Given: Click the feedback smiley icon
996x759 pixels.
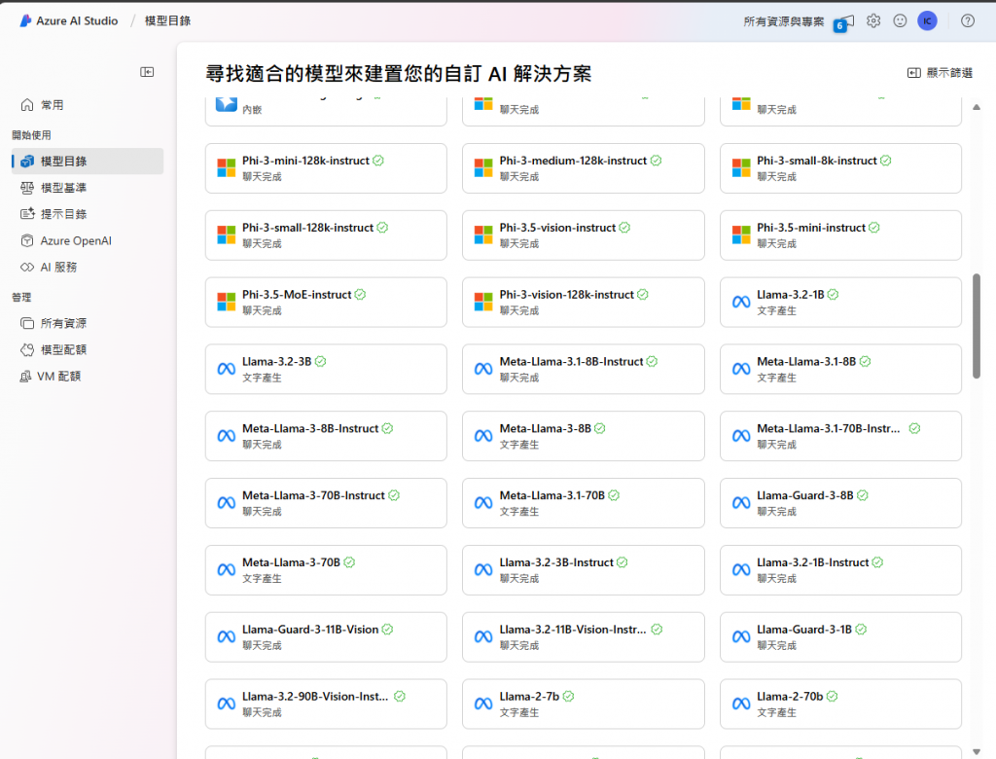Looking at the screenshot, I should click(x=900, y=21).
